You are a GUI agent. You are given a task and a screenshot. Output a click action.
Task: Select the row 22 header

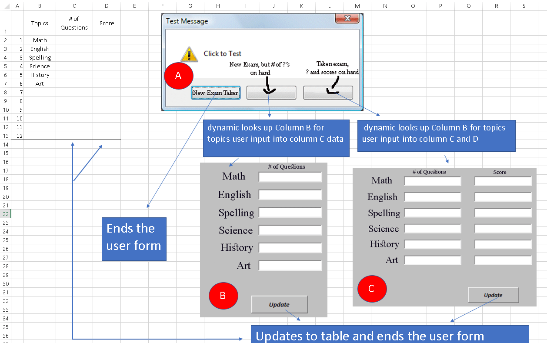[x=5, y=214]
